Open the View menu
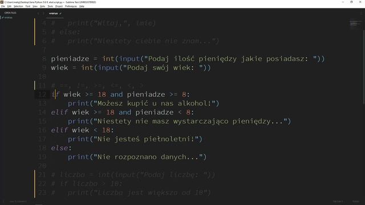Screen dimensions: 365x205 35,6
